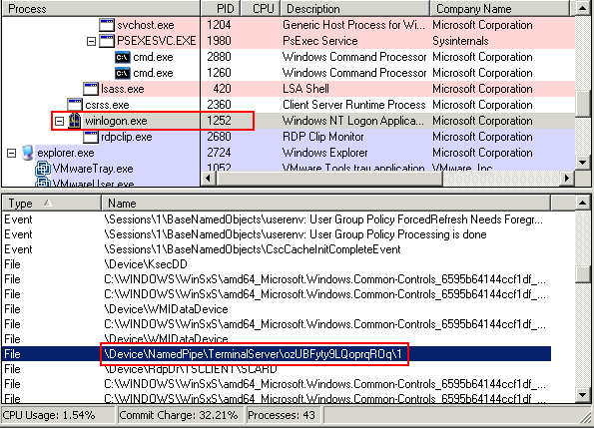Select the winlogon.exe process row
Viewport: 594px width, 428px height.
tap(289, 121)
